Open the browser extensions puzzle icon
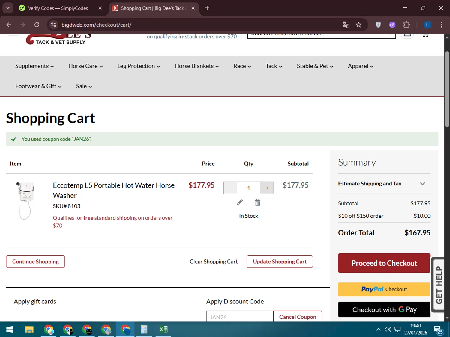This screenshot has height=337, width=450. [406, 25]
